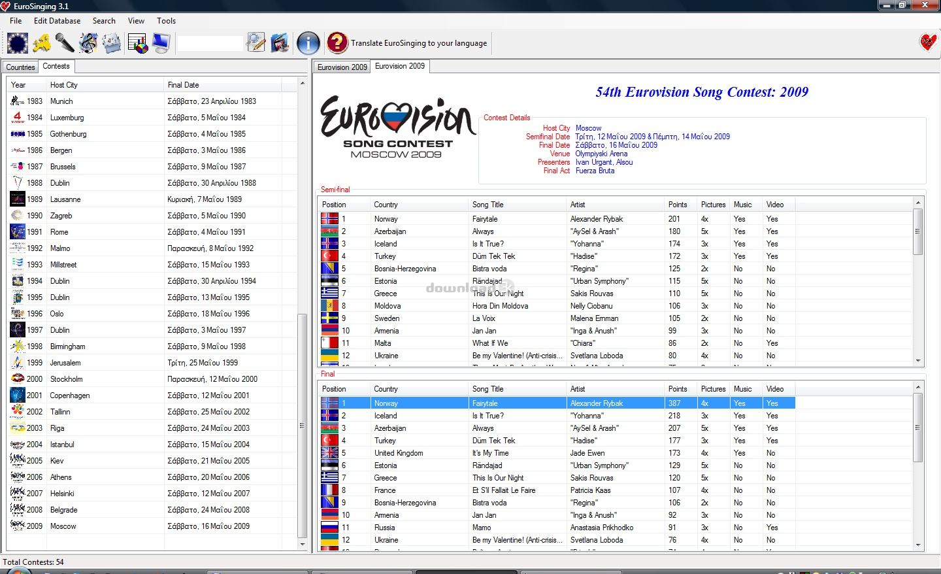Click the United Kingdom flag in Final table
941x574 pixels.
(329, 453)
